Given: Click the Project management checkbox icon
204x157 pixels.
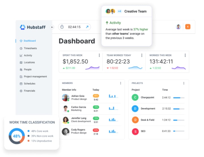Looking at the screenshot, I should tap(21, 77).
